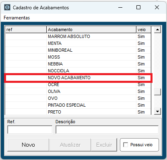Select the PINTADO ESPECIAL row
This screenshot has height=160, width=167.
(78, 105)
